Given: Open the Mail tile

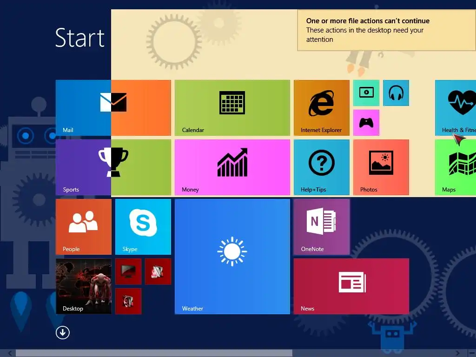Looking at the screenshot, I should [113, 108].
